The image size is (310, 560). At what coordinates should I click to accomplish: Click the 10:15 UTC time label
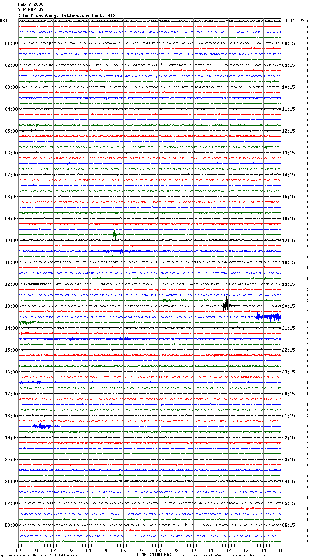click(x=288, y=87)
